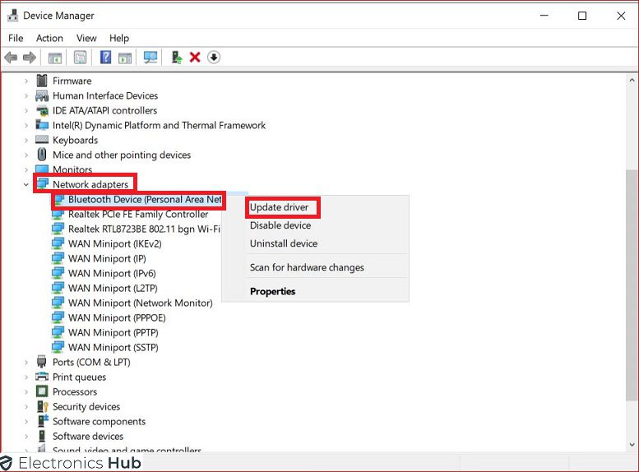Click the Back arrow toolbar icon
Image resolution: width=639 pixels, height=472 pixels.
click(11, 58)
